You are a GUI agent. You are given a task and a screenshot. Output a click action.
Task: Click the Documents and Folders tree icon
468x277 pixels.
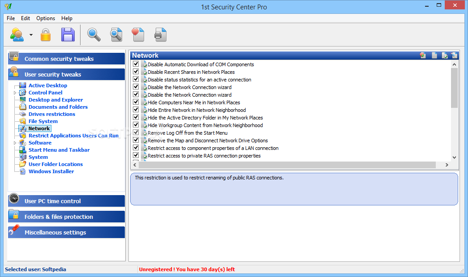[23, 107]
